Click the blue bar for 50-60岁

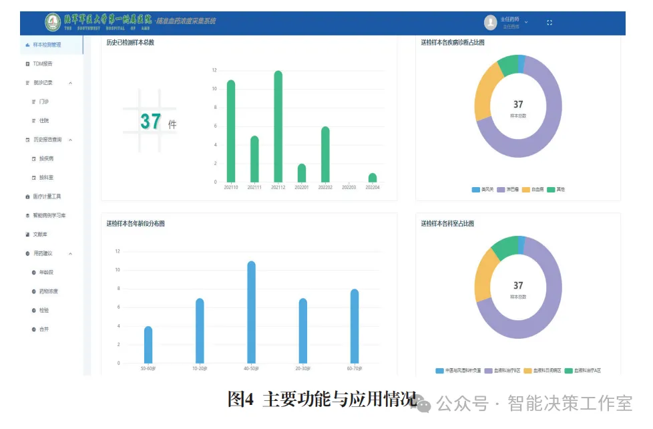[x=148, y=345]
